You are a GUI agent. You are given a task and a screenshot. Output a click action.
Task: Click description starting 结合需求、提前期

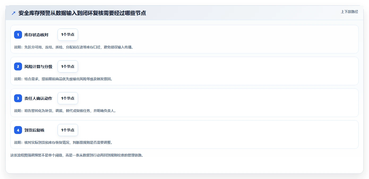pyautogui.click(x=63, y=79)
